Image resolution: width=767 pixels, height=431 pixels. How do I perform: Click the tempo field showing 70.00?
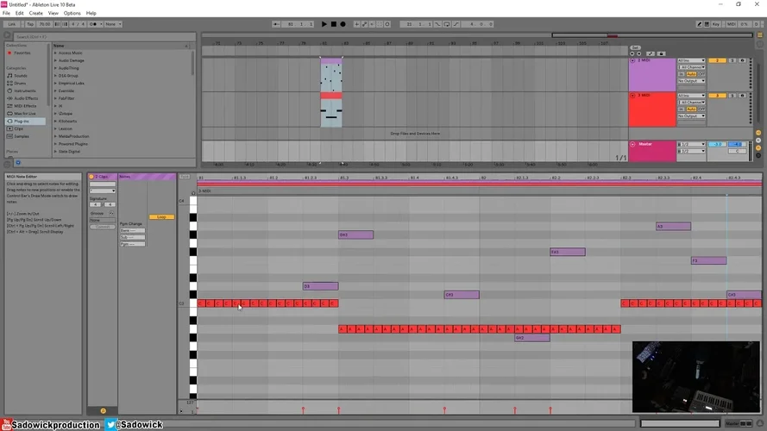(45, 24)
